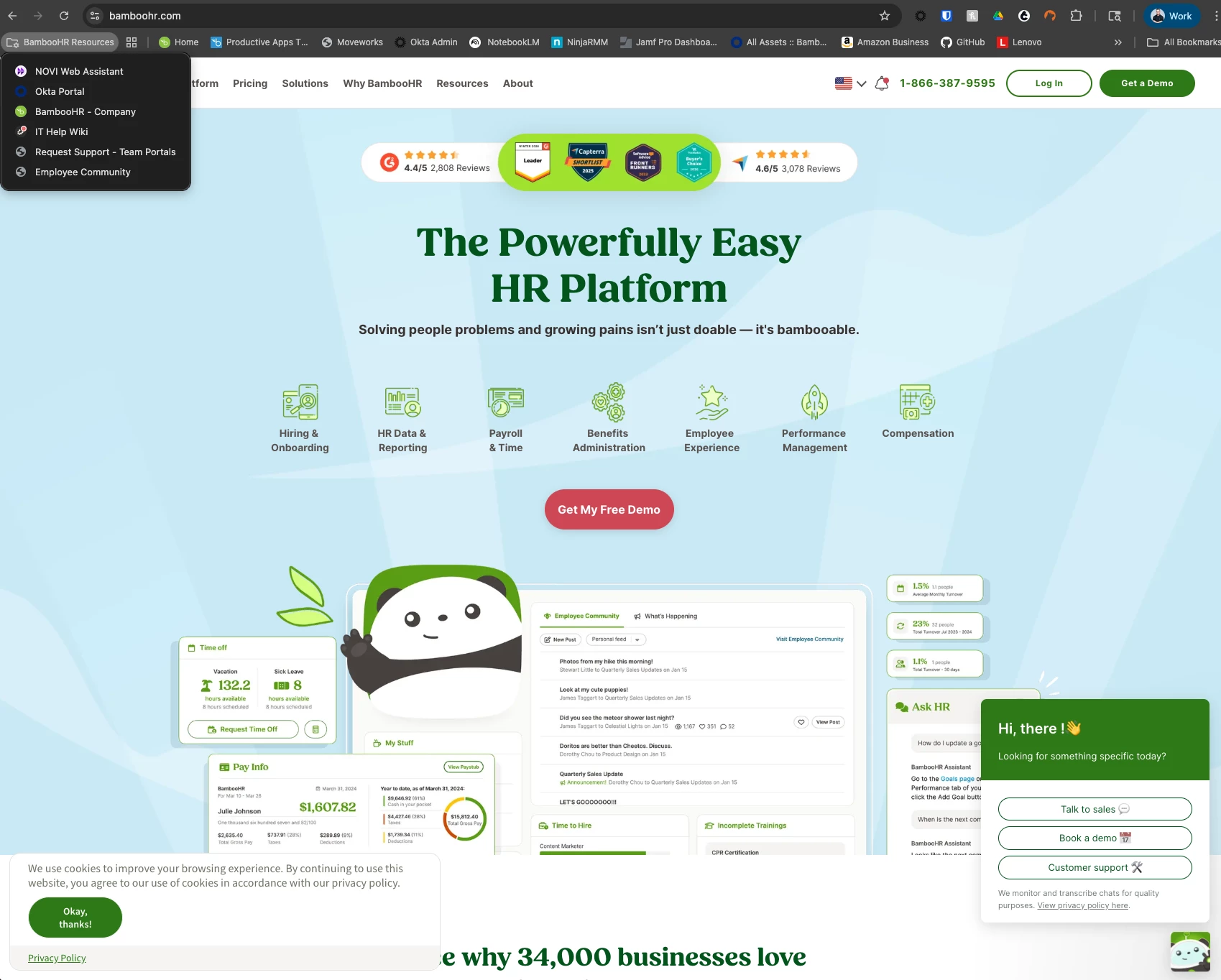Image resolution: width=1221 pixels, height=980 pixels.
Task: Call link 1-866-387-9595
Action: coord(947,83)
